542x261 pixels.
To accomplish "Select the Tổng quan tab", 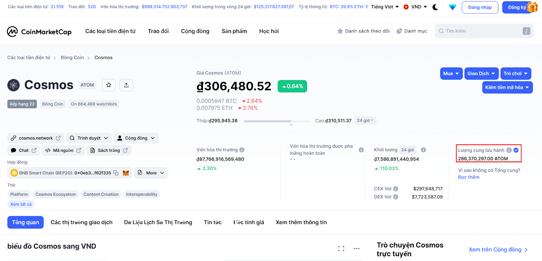I will pos(25,222).
